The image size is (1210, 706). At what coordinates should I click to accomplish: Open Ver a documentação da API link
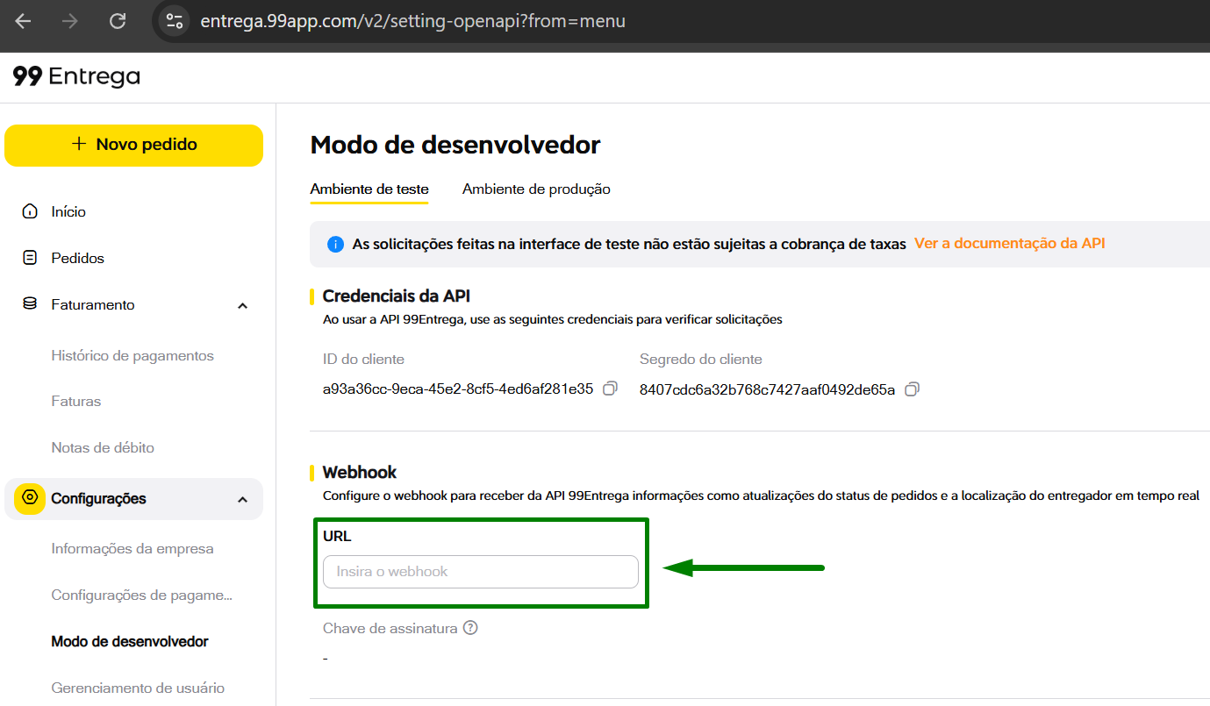[x=1010, y=244]
